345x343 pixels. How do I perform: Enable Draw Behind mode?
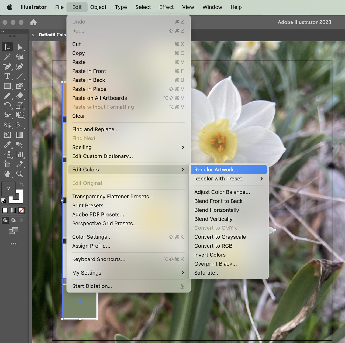(x=13, y=220)
